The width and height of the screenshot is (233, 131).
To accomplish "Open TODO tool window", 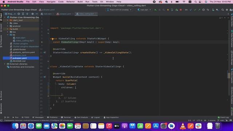I will [x=25, y=117].
